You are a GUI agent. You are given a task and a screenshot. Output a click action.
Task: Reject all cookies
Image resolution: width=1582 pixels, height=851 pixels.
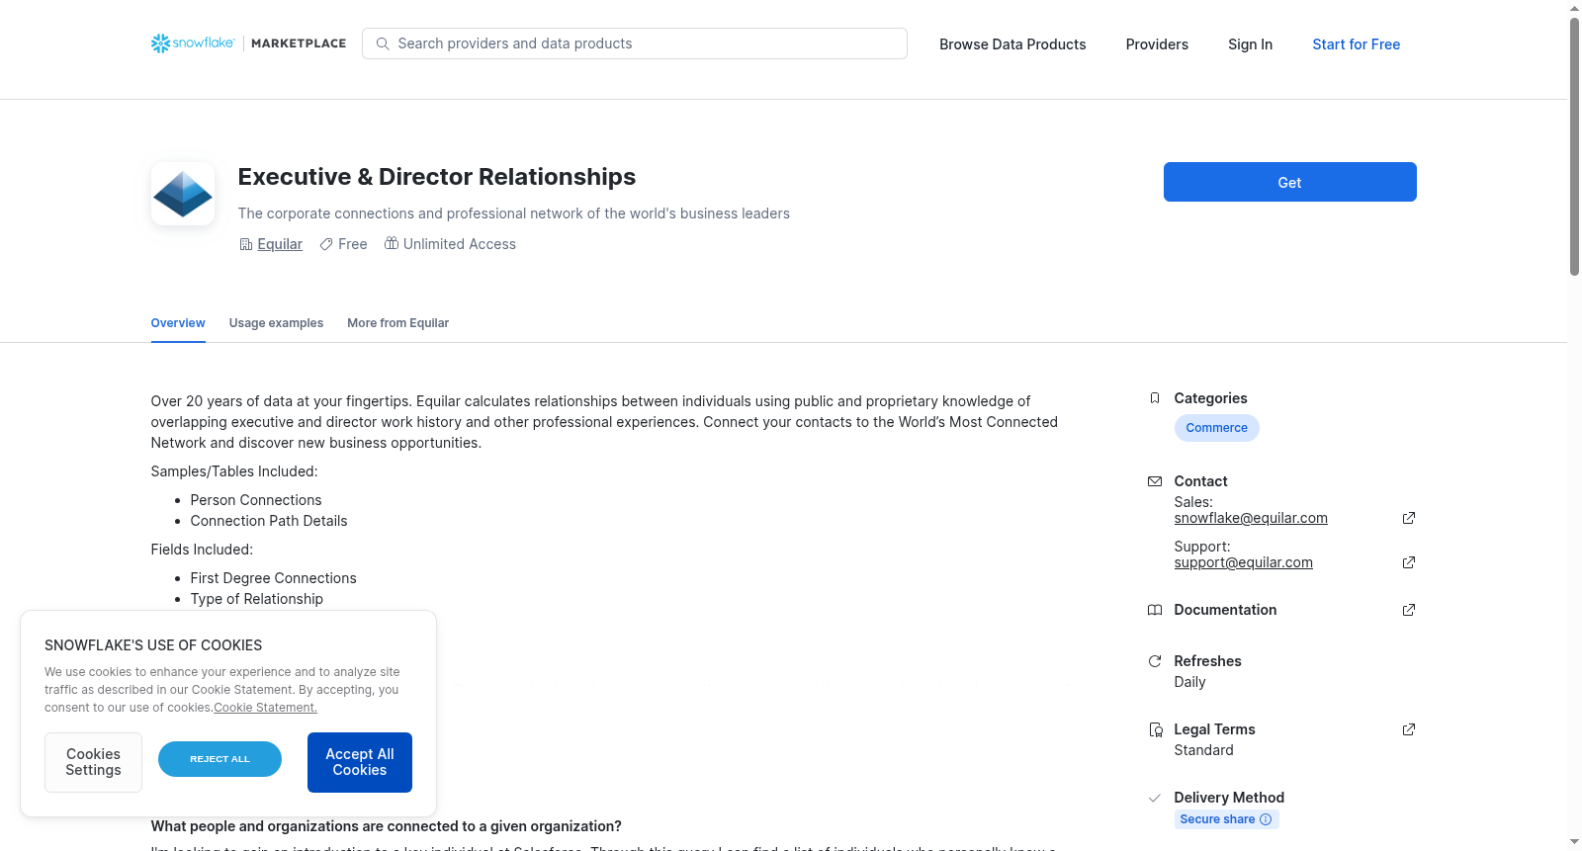click(220, 759)
